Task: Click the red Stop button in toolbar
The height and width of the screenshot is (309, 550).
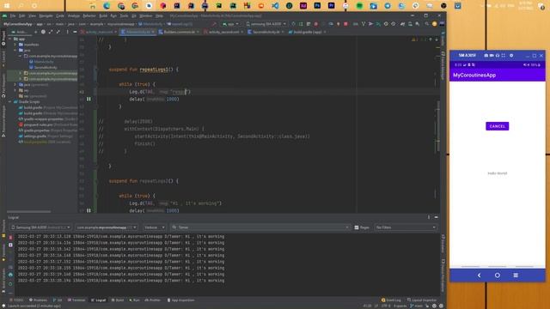Action: (x=345, y=24)
